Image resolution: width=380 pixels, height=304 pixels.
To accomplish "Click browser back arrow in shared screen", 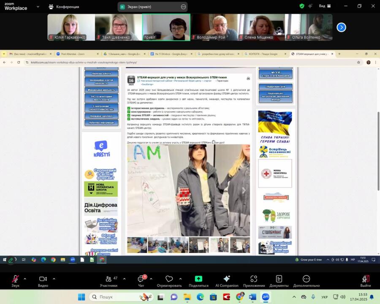I will [x=4, y=62].
